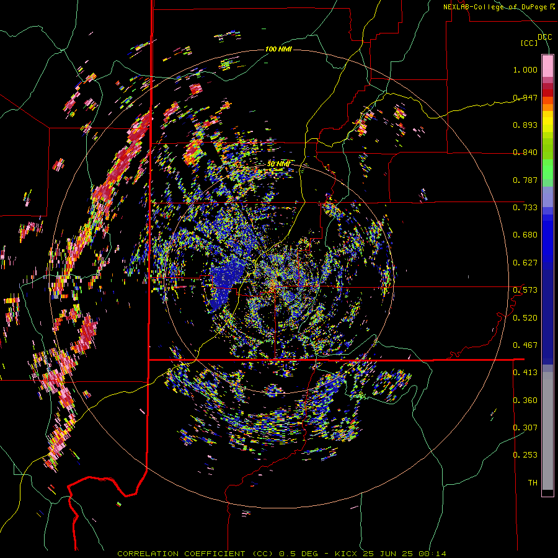Select the yellow swatch beside 0.893

tap(547, 125)
